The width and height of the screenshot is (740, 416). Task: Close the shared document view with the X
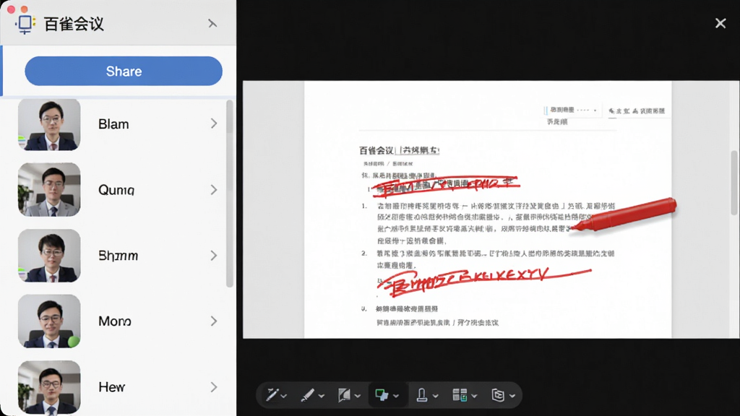720,23
